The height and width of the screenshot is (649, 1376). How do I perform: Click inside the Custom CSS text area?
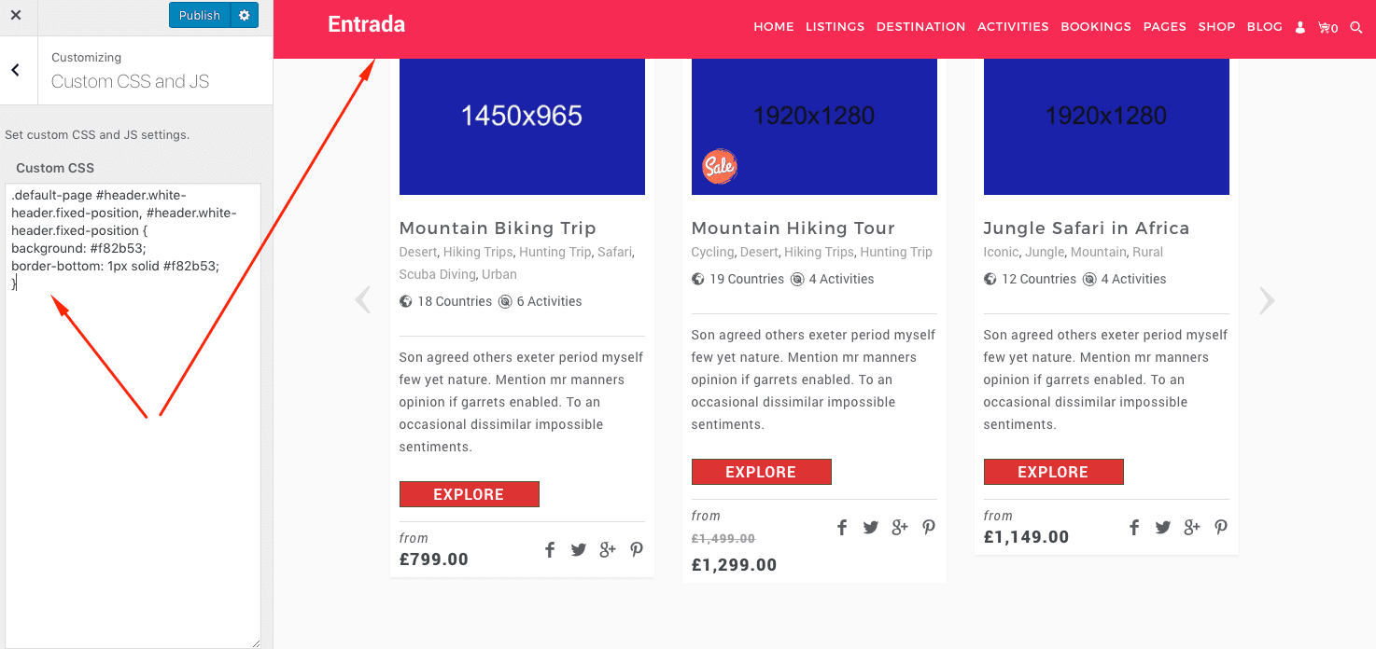point(133,415)
